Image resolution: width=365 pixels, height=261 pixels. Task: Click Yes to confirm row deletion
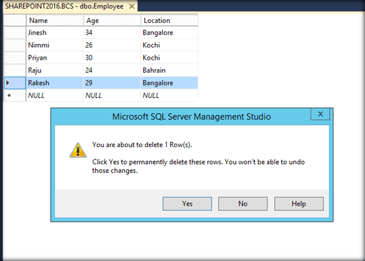tap(187, 203)
